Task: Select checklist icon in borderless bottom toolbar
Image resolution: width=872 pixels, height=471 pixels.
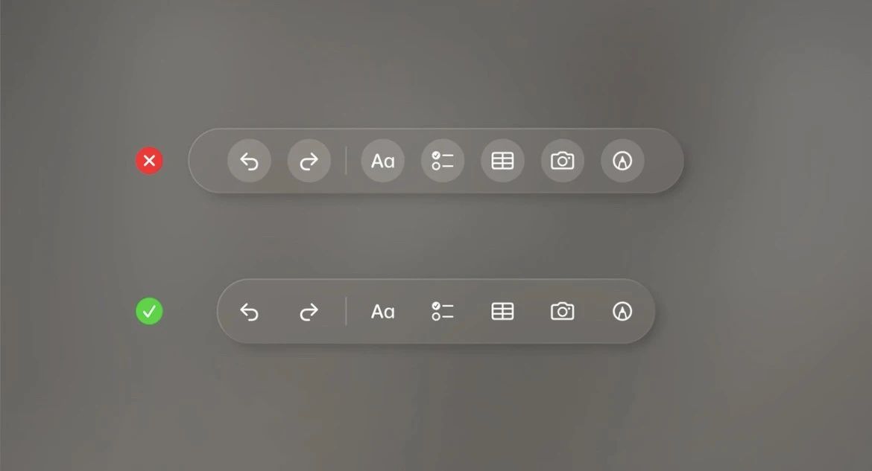Action: pyautogui.click(x=443, y=312)
